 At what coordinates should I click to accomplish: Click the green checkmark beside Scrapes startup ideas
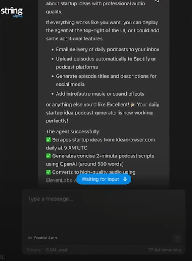pos(49,140)
